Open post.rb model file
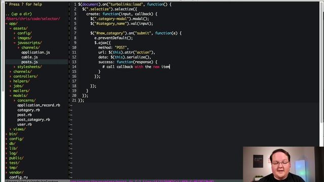The width and height of the screenshot is (324, 182). pos(24,115)
